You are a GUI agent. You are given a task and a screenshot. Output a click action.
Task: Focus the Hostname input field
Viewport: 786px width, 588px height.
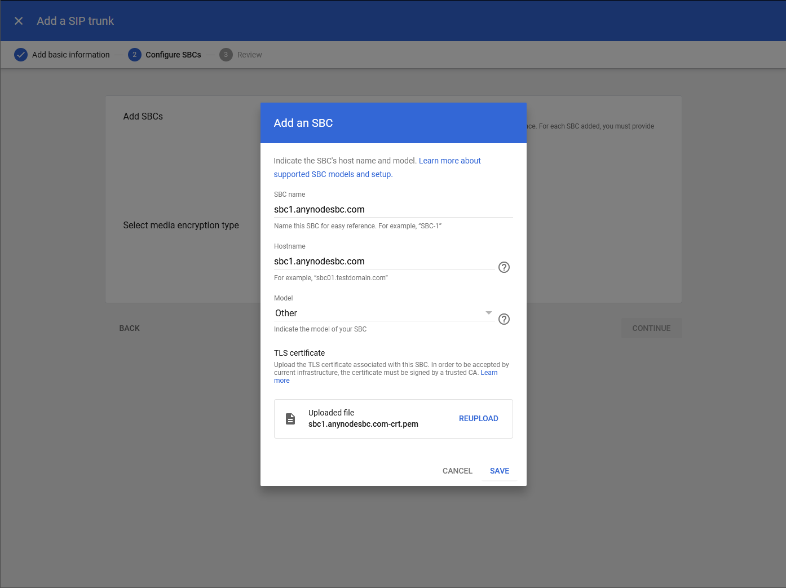tap(384, 261)
